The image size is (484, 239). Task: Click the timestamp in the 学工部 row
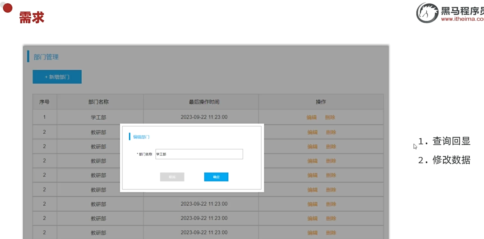pyautogui.click(x=204, y=117)
